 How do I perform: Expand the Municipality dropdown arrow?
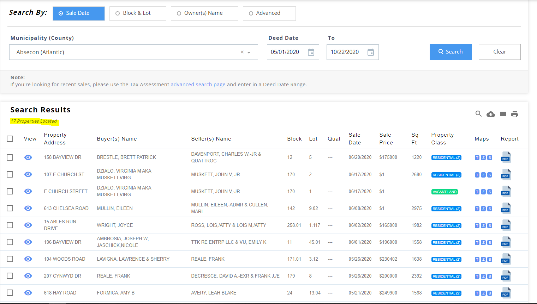249,52
